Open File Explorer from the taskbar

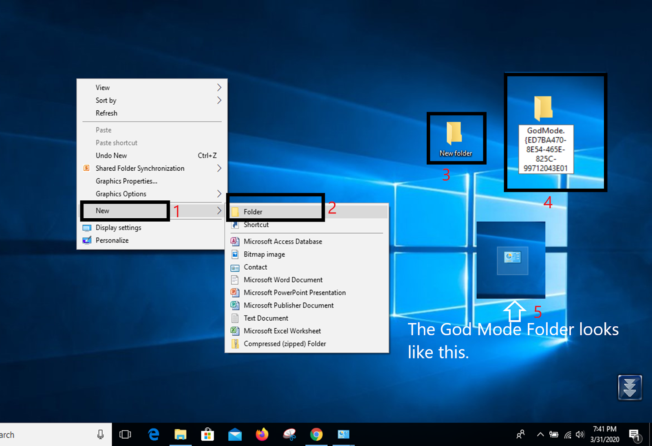click(x=181, y=435)
